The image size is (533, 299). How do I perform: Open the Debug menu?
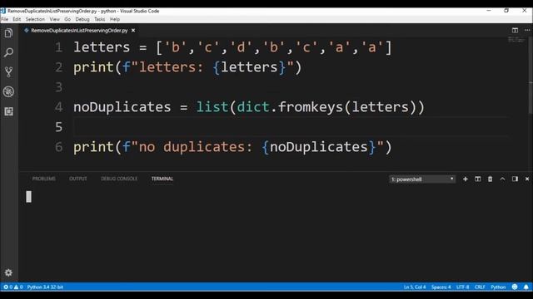coord(82,19)
